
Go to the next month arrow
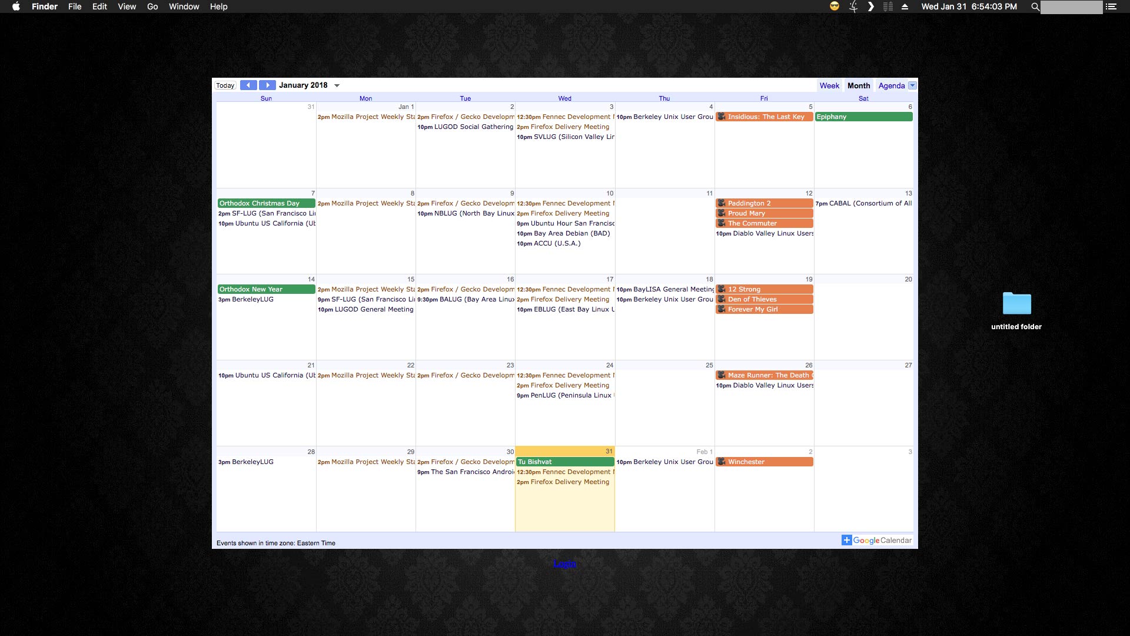tap(267, 85)
